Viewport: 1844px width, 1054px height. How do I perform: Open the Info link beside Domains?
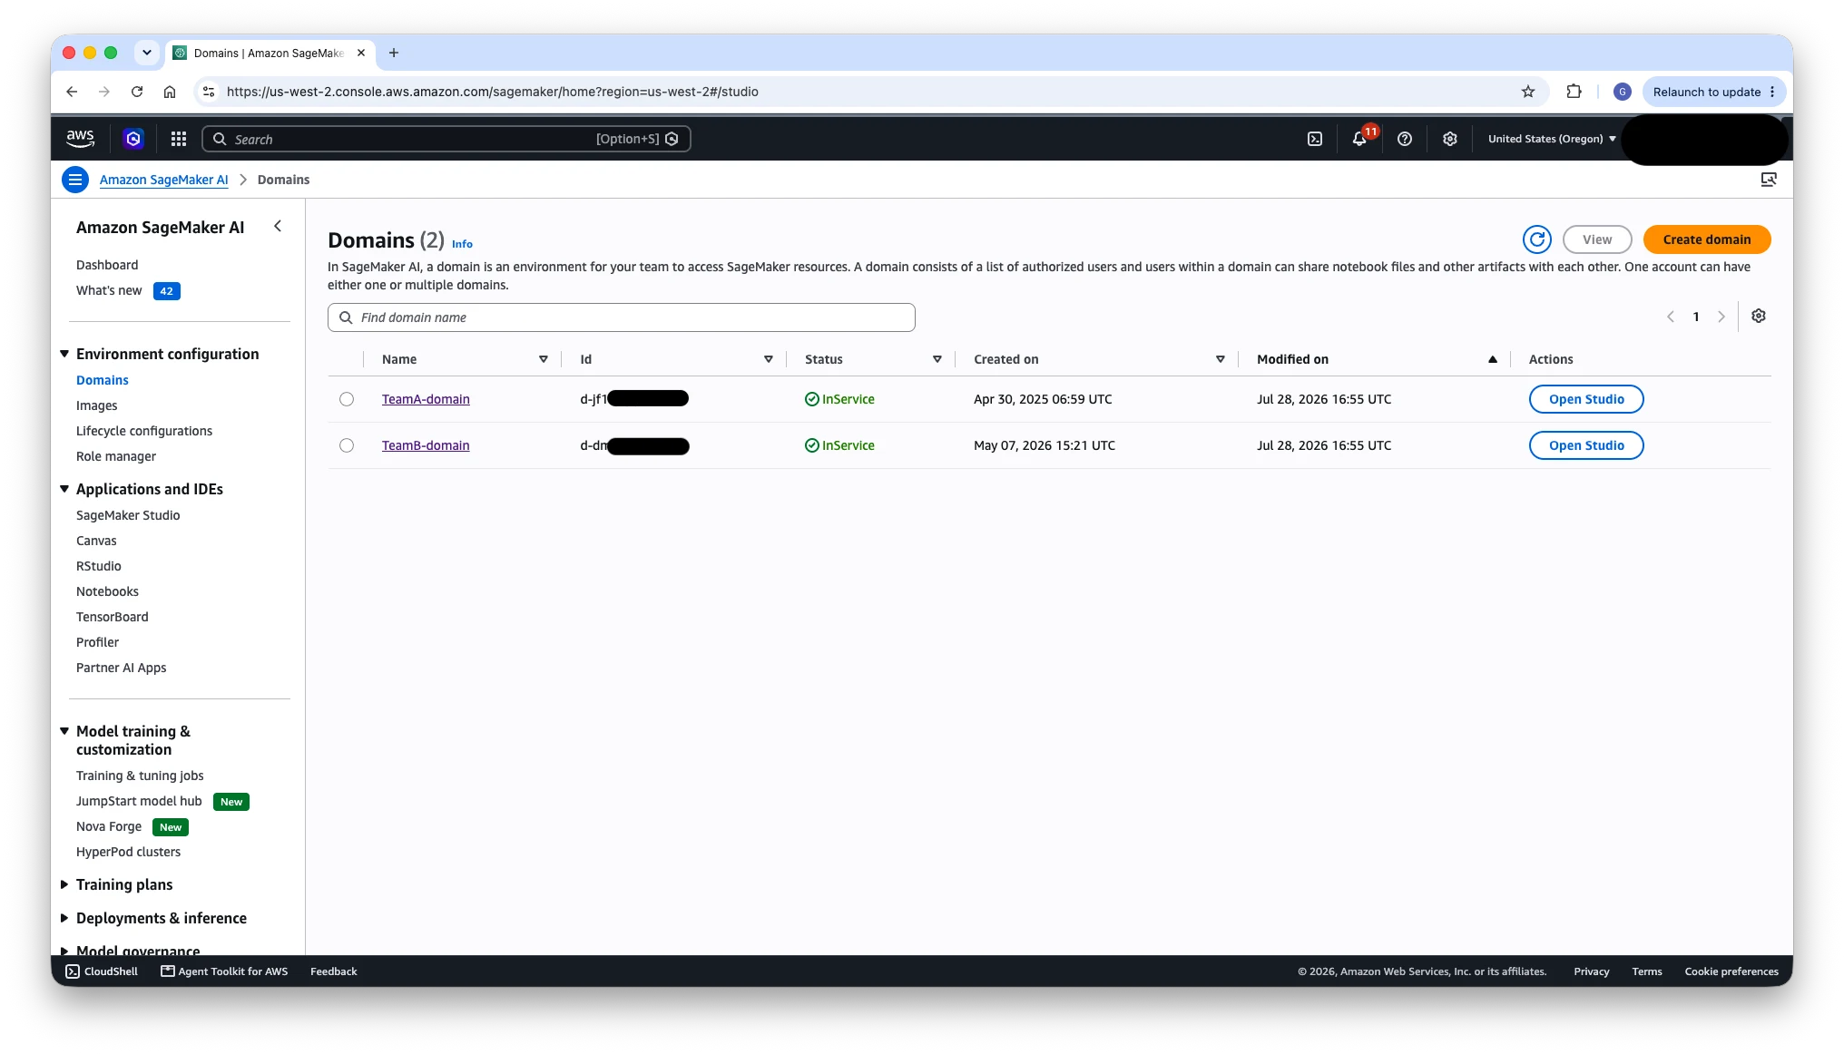coord(462,244)
